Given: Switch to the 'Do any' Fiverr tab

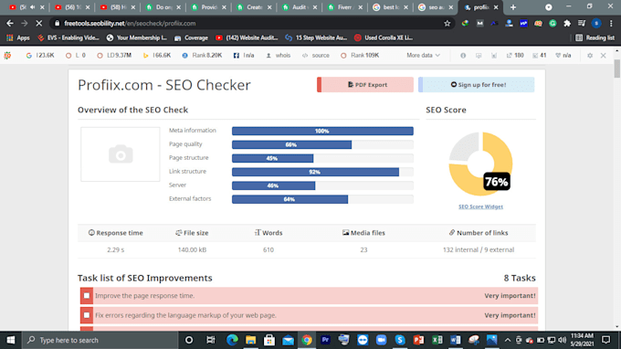Looking at the screenshot, I should (x=163, y=7).
